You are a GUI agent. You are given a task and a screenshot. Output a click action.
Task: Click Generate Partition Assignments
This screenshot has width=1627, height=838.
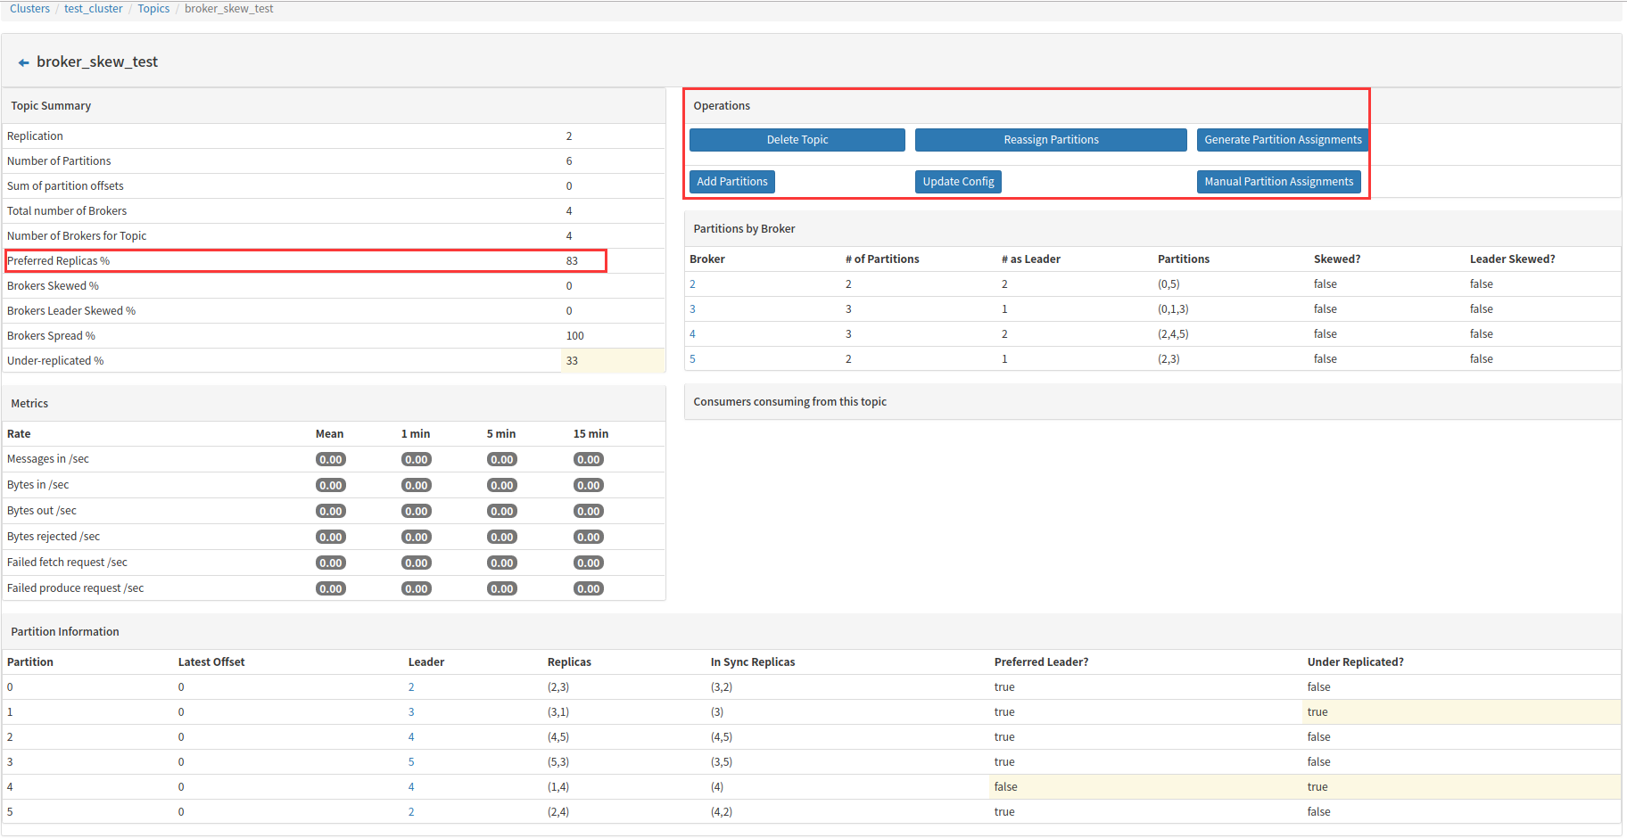1282,139
